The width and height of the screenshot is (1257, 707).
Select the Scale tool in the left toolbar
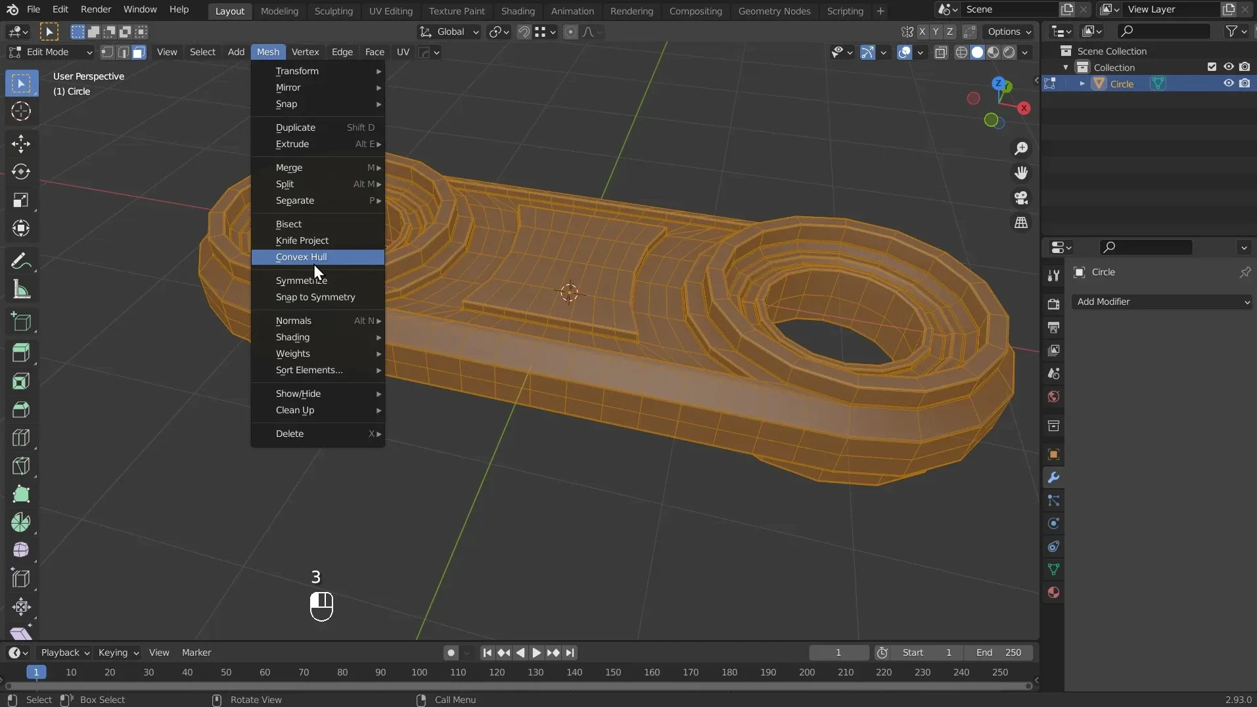(21, 200)
